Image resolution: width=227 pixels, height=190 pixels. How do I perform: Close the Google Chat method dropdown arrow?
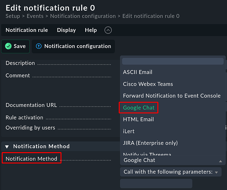click(x=220, y=161)
